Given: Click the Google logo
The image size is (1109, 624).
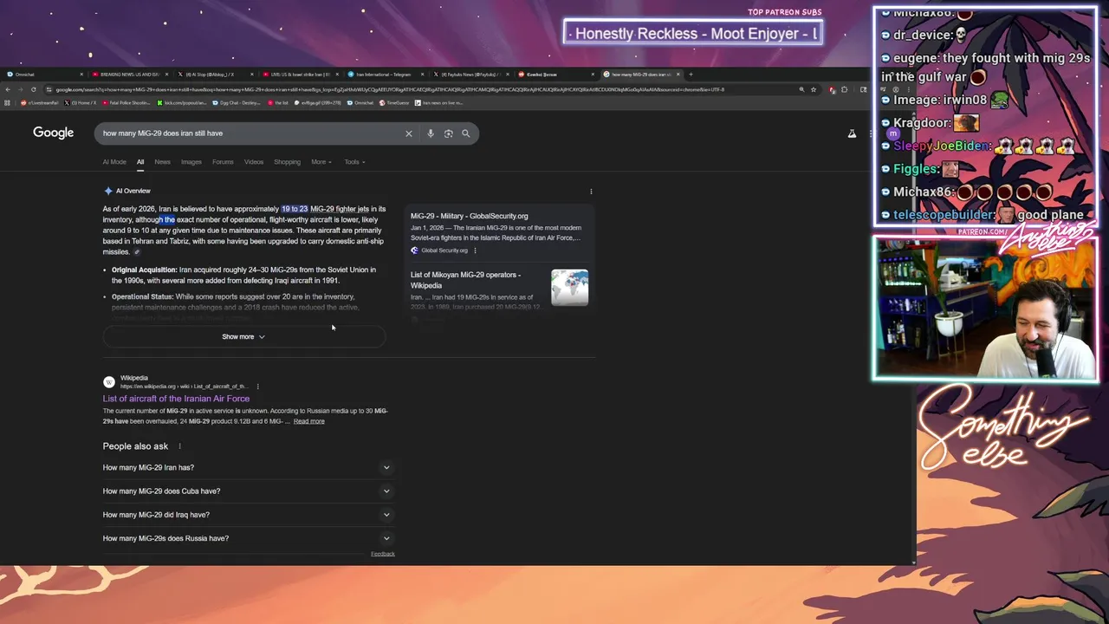Looking at the screenshot, I should (53, 133).
